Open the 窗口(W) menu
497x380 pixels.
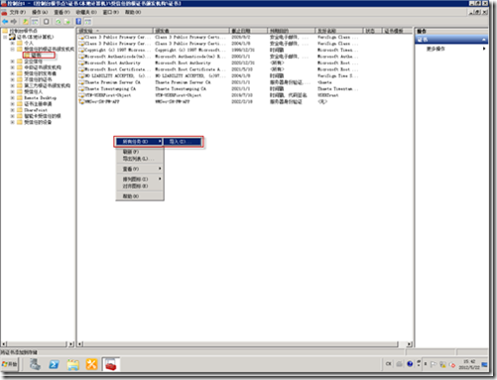click(111, 12)
